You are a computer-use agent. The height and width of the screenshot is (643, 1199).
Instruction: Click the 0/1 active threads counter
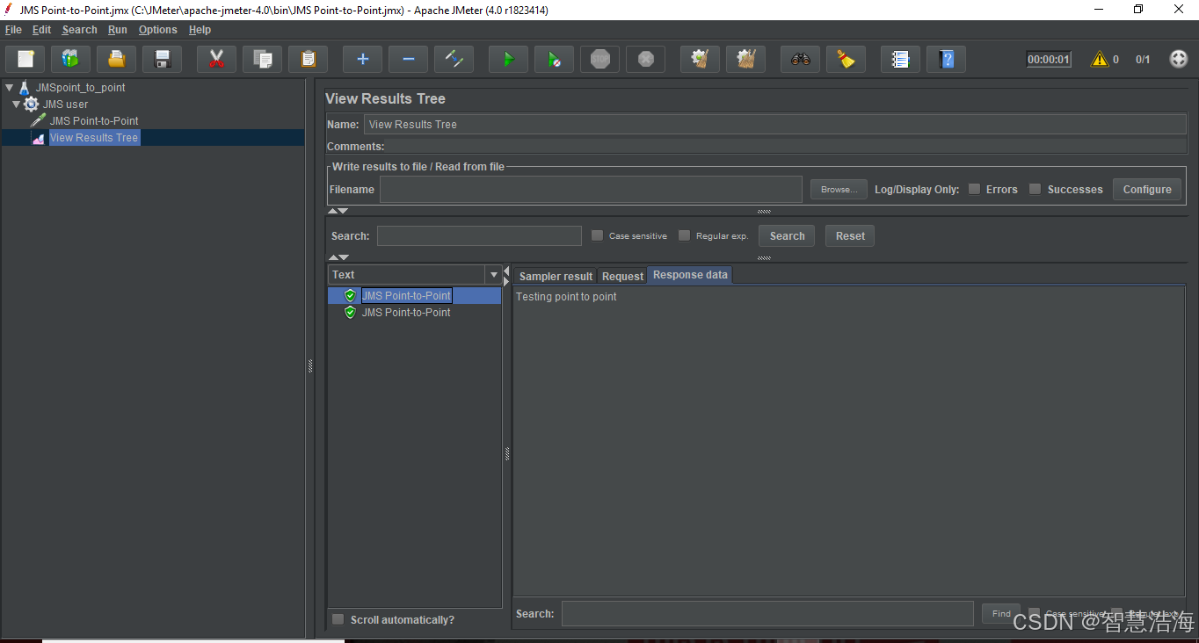click(x=1143, y=60)
